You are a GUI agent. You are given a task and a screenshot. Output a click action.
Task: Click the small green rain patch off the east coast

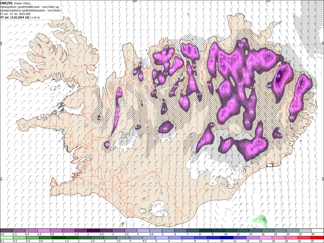[315, 83]
